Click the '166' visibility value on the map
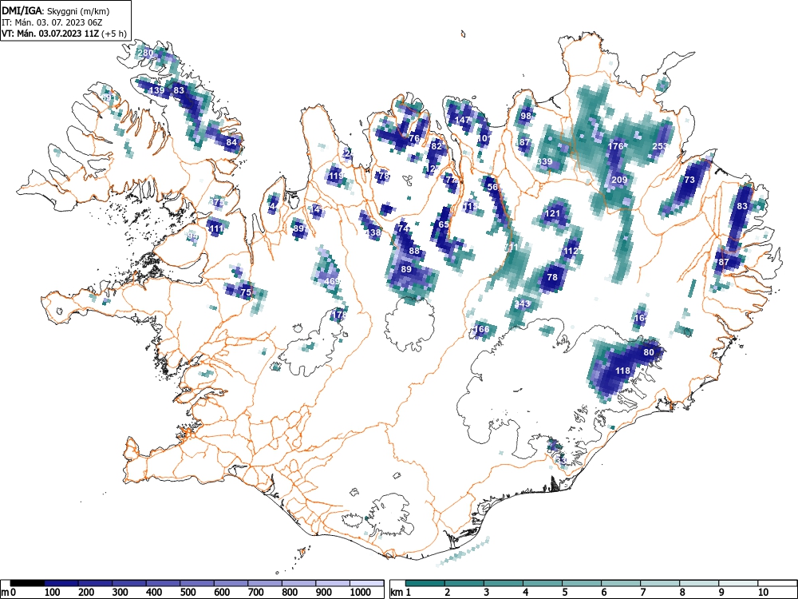The height and width of the screenshot is (599, 798). coord(481,328)
